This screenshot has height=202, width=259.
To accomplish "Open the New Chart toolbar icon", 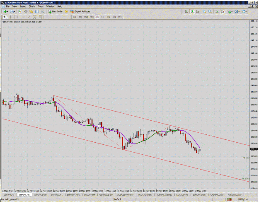I will [5, 11].
